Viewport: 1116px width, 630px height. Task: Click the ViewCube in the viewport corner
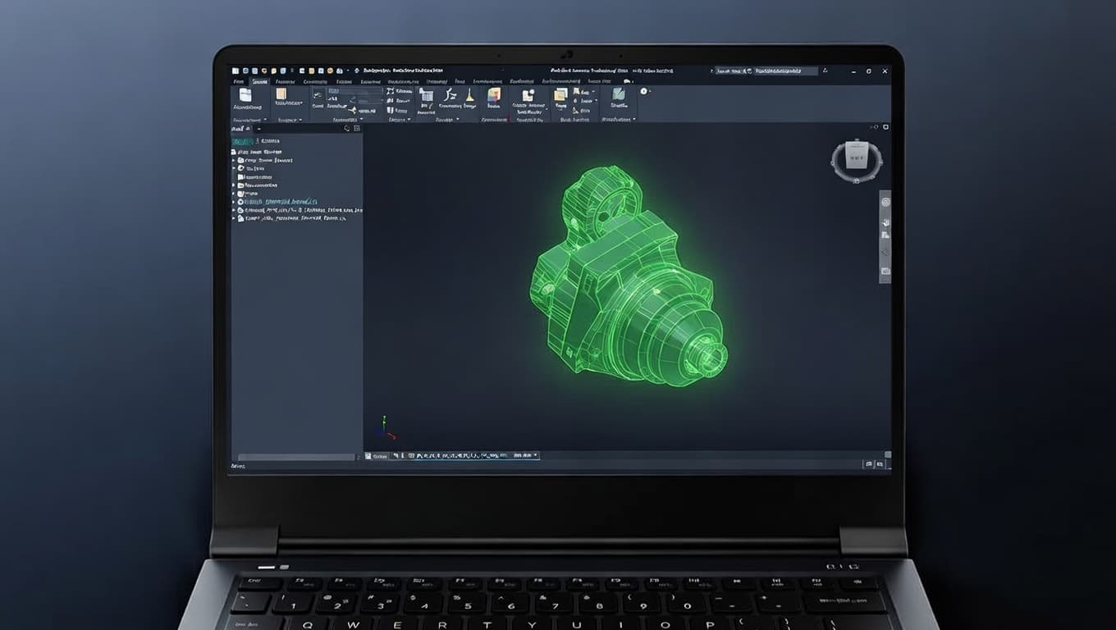tap(858, 158)
